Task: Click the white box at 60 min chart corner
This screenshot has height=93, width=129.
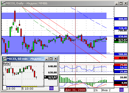Action: click(4, 88)
